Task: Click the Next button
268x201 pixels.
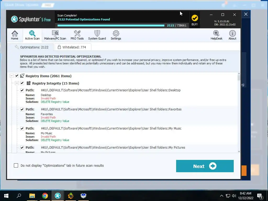Action: (205, 166)
